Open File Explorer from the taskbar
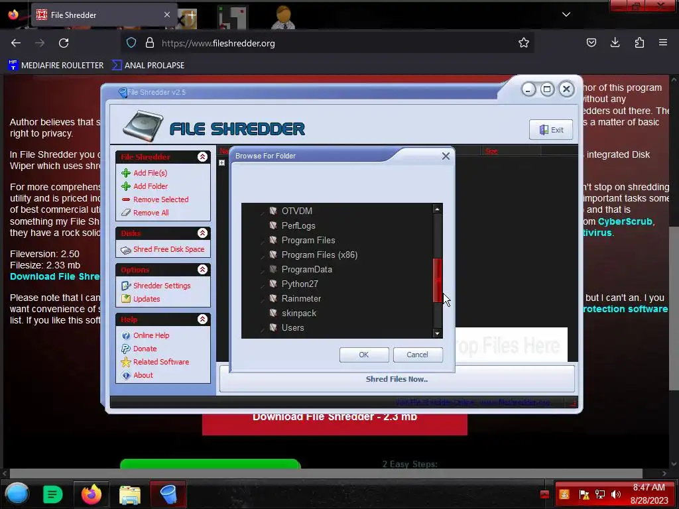Screen dimensions: 679x509 click(x=130, y=494)
